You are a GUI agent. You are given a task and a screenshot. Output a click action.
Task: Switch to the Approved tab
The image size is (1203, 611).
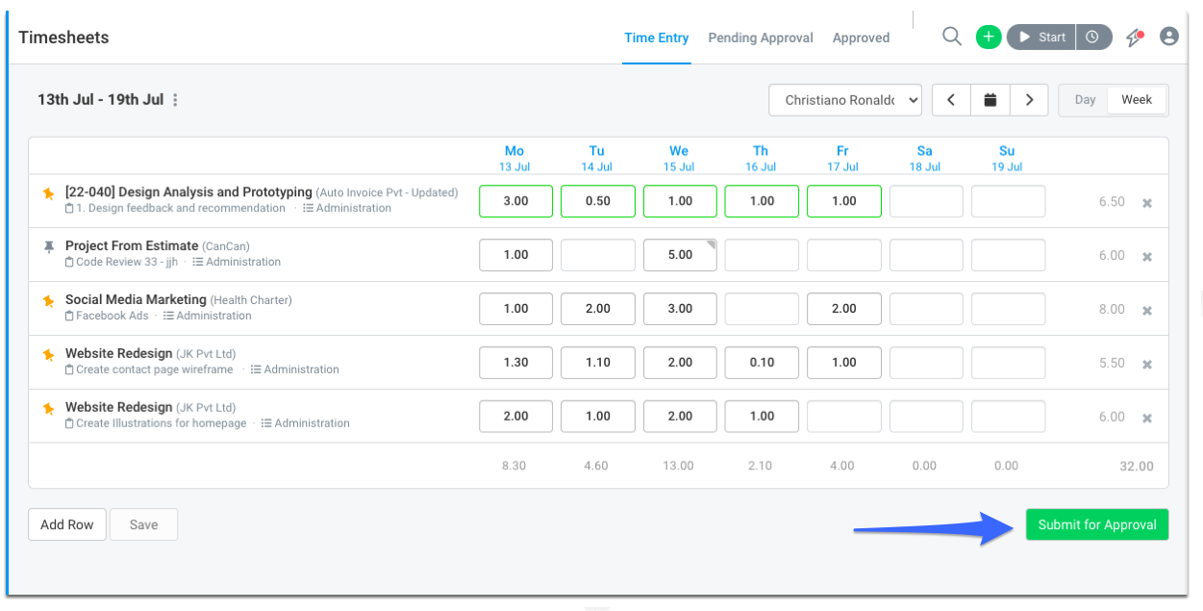tap(861, 38)
